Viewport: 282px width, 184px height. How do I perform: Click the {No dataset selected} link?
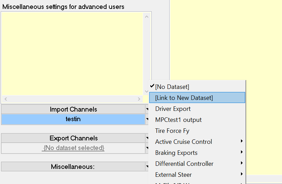click(73, 148)
